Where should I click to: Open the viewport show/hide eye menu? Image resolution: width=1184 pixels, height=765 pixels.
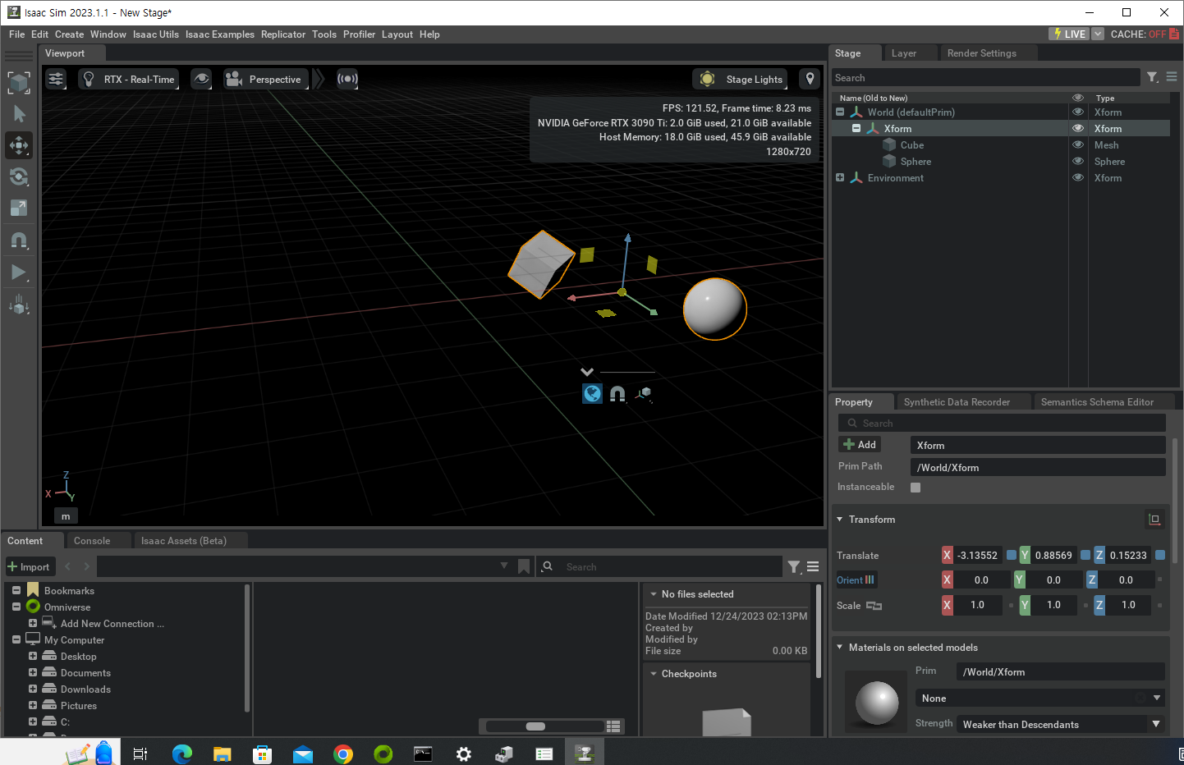[x=201, y=79]
